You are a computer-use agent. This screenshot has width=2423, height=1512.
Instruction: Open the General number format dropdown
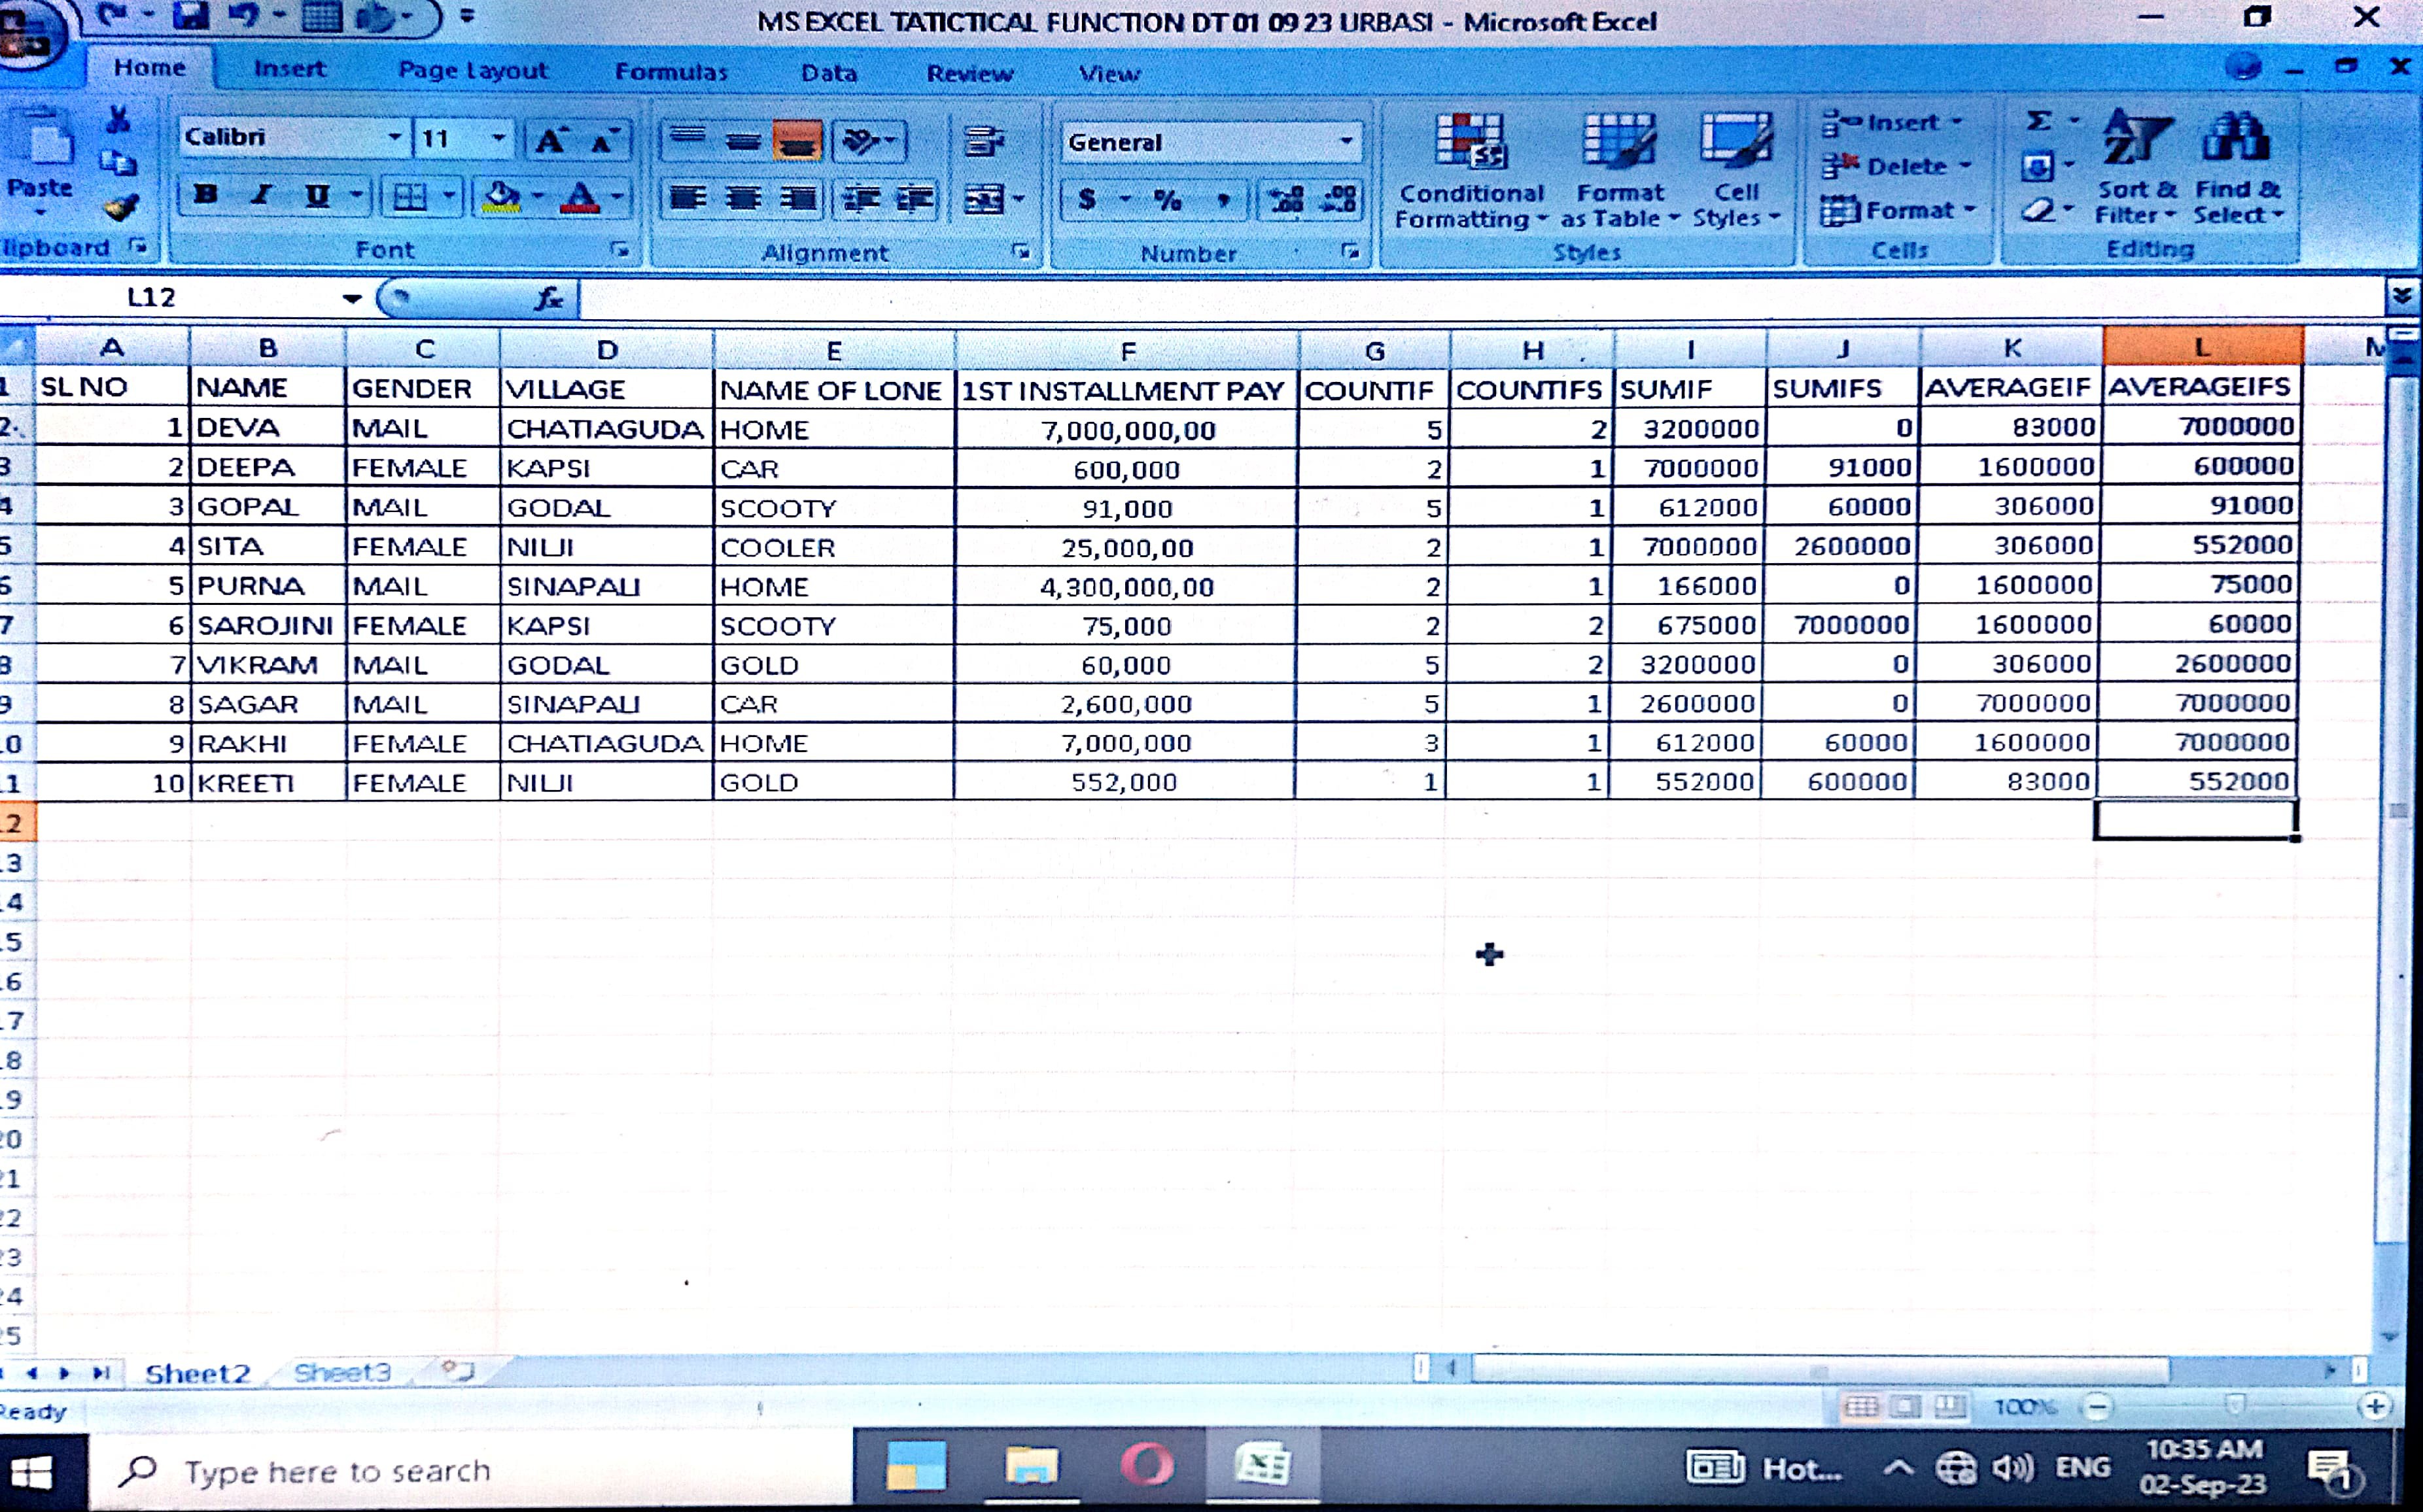pos(1346,142)
